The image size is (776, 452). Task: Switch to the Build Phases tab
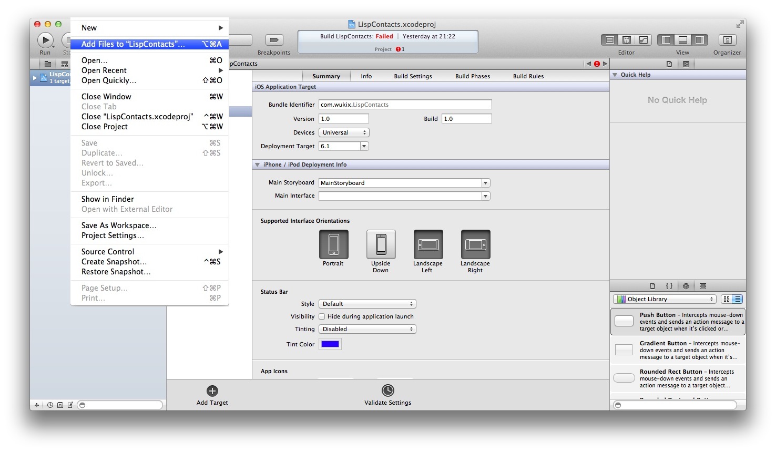(473, 76)
